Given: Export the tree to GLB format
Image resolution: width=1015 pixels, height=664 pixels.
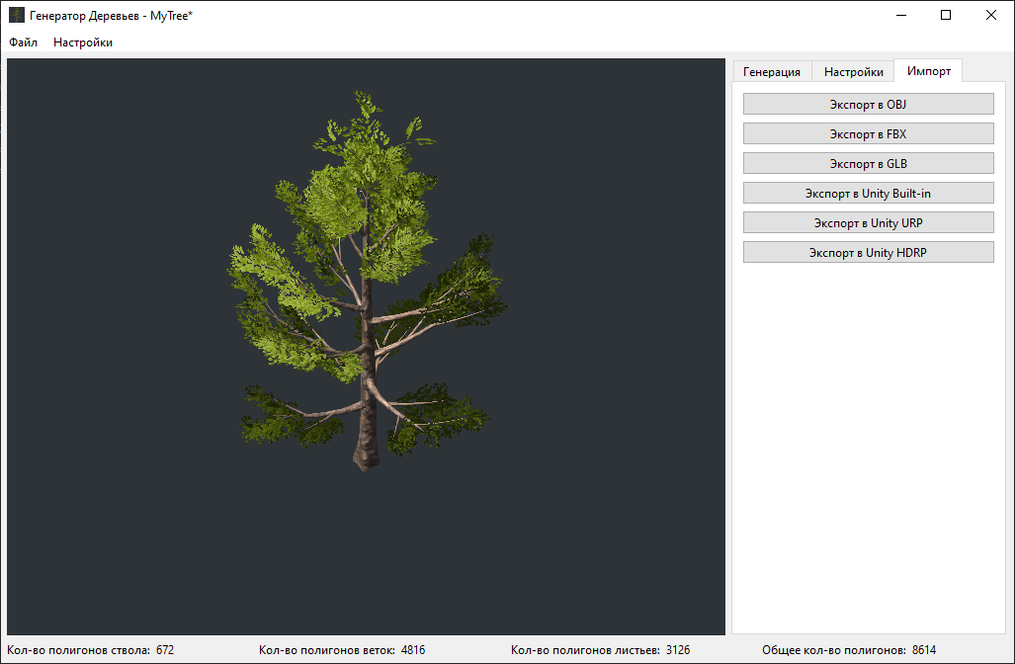Looking at the screenshot, I should click(868, 164).
